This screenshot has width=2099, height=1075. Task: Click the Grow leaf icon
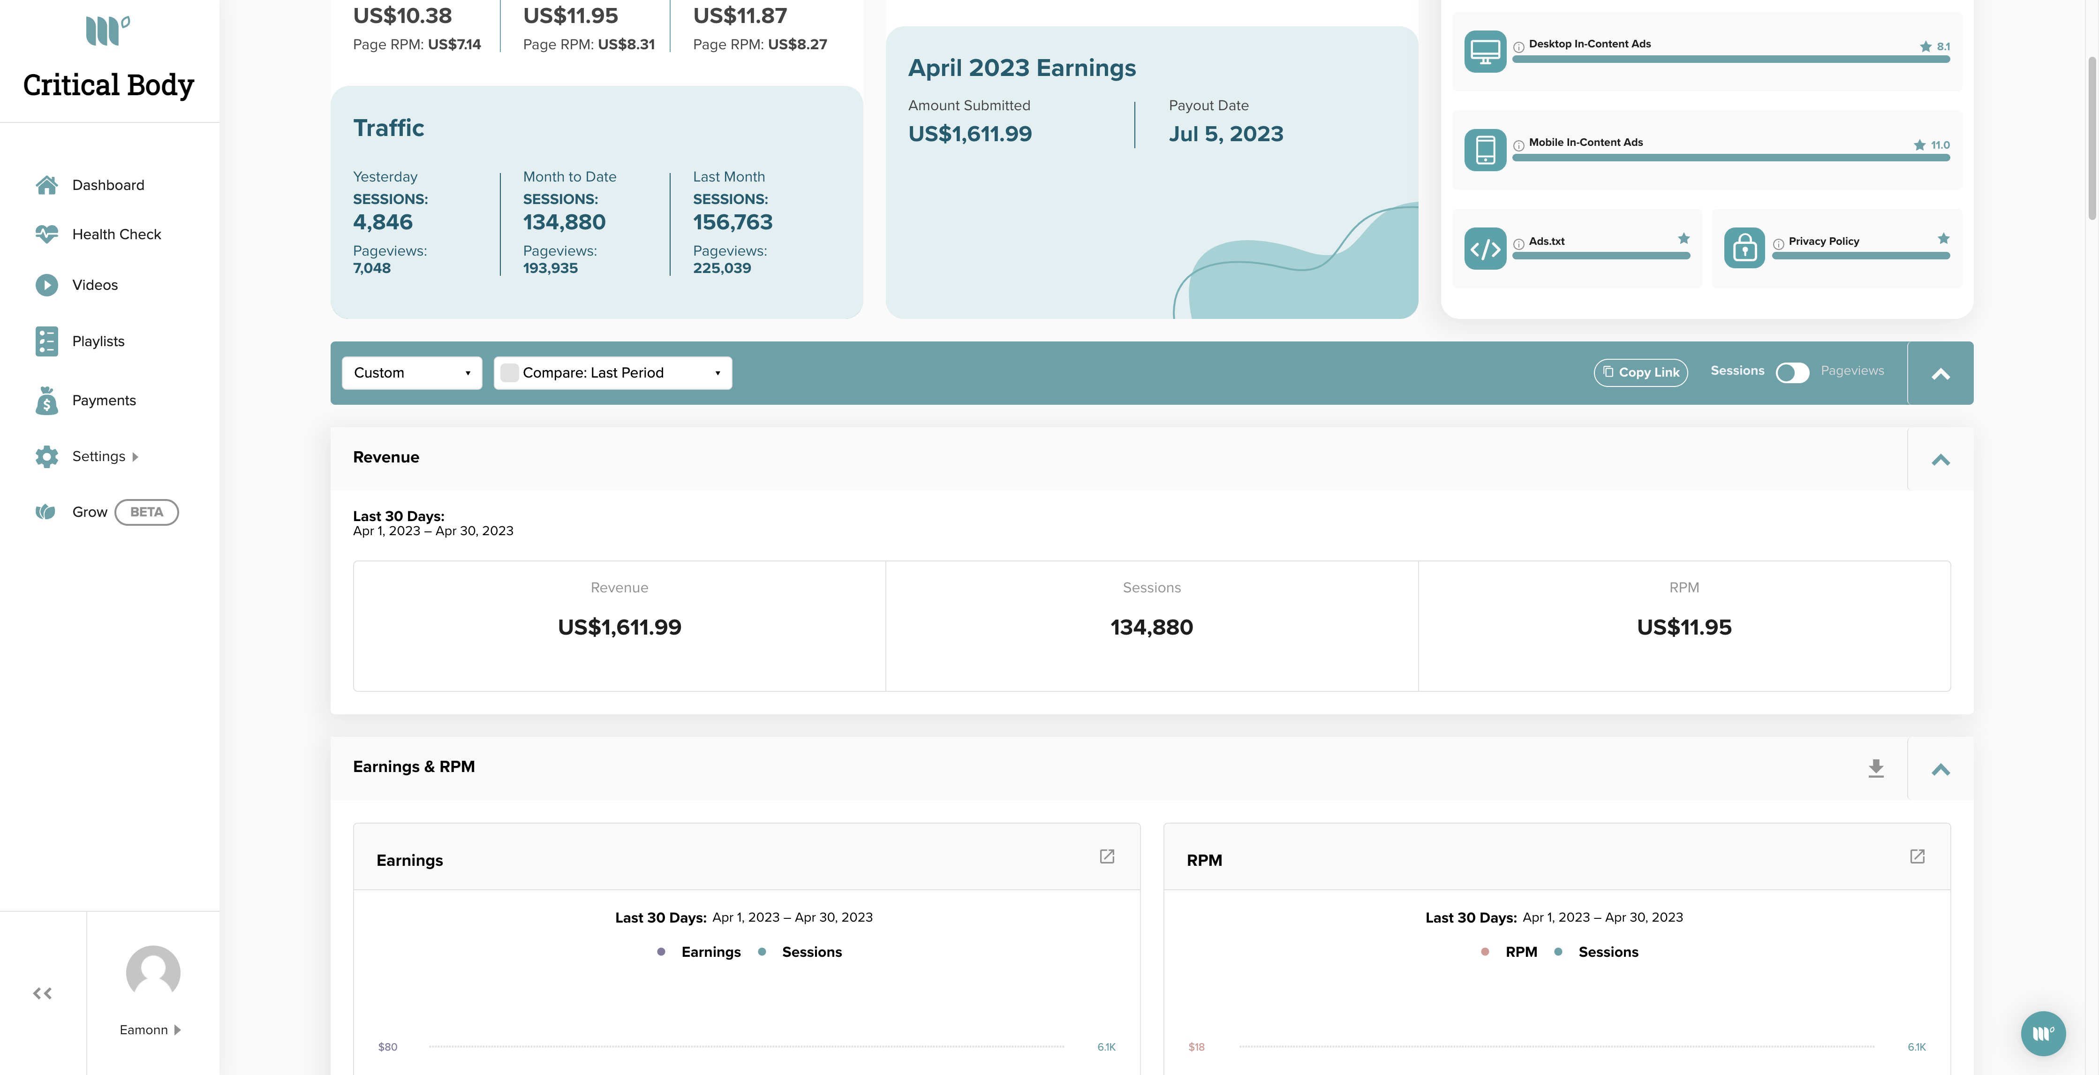point(45,512)
